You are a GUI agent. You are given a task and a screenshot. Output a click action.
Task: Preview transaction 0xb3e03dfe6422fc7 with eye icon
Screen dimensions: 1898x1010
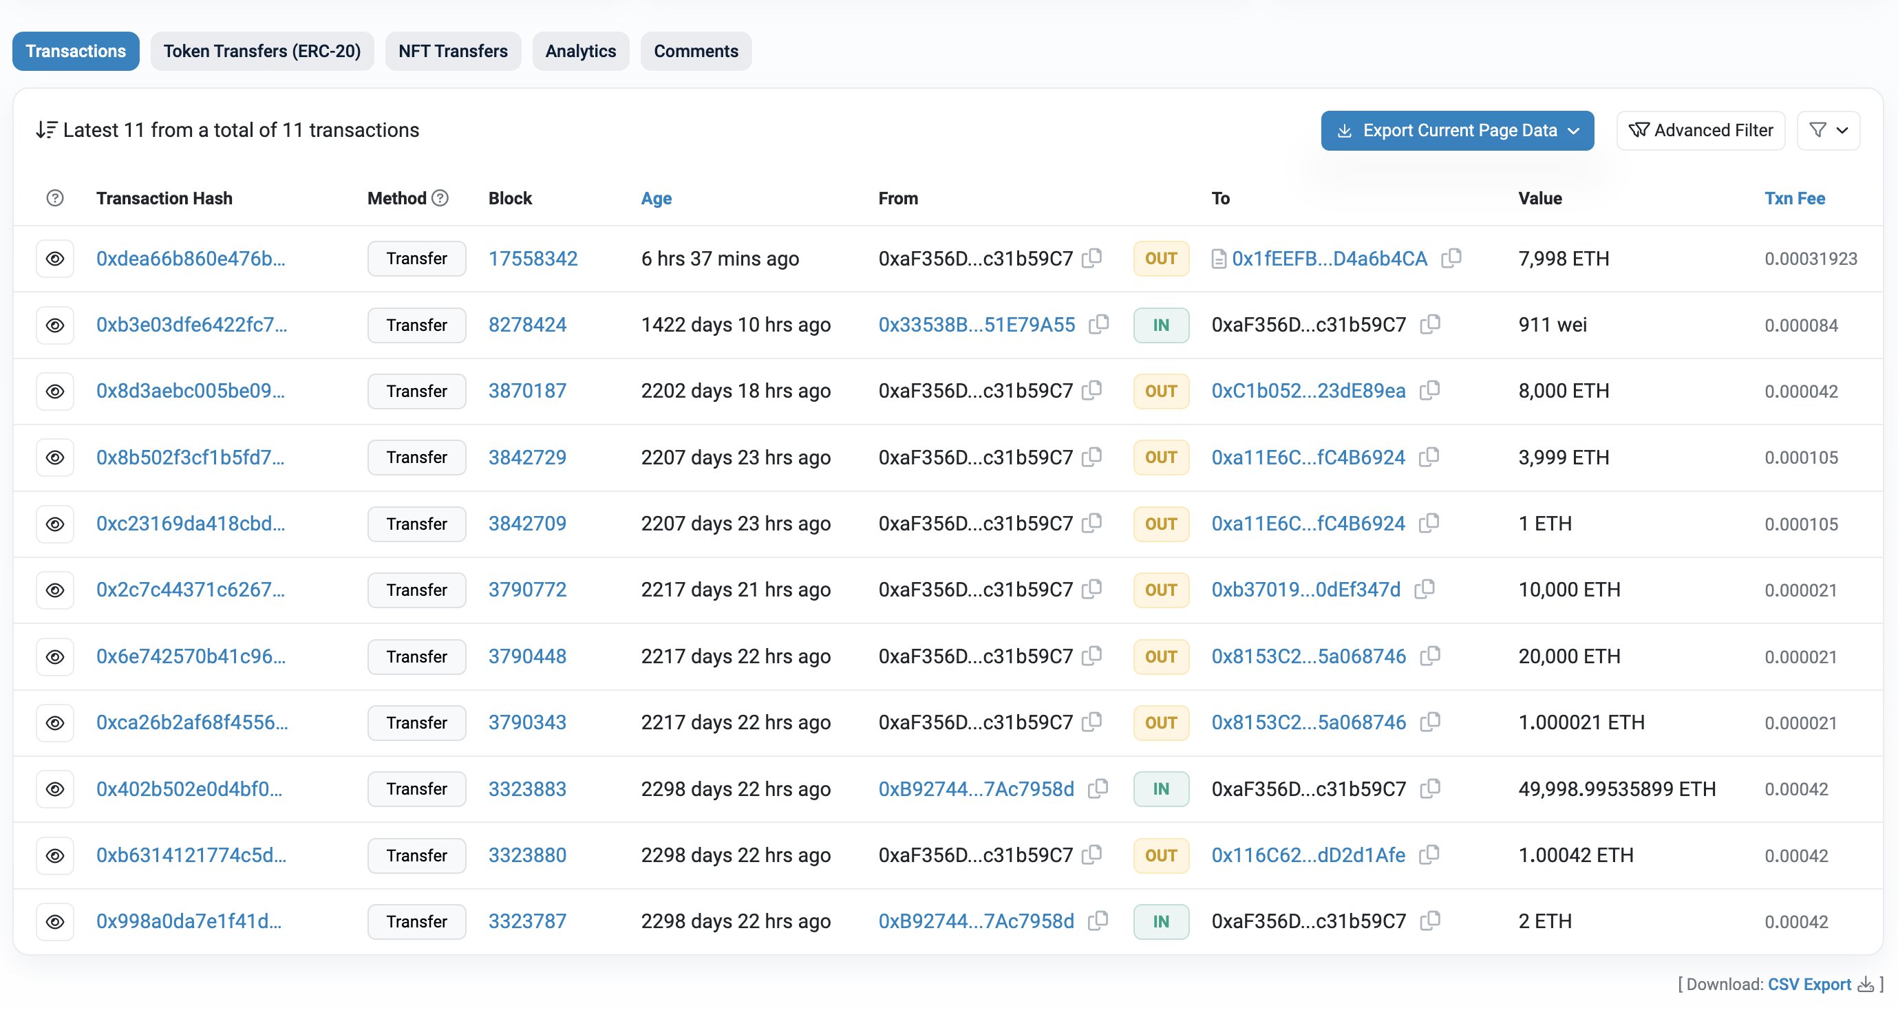coord(55,325)
